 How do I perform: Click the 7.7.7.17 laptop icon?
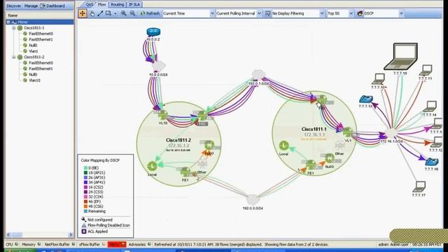419,187
